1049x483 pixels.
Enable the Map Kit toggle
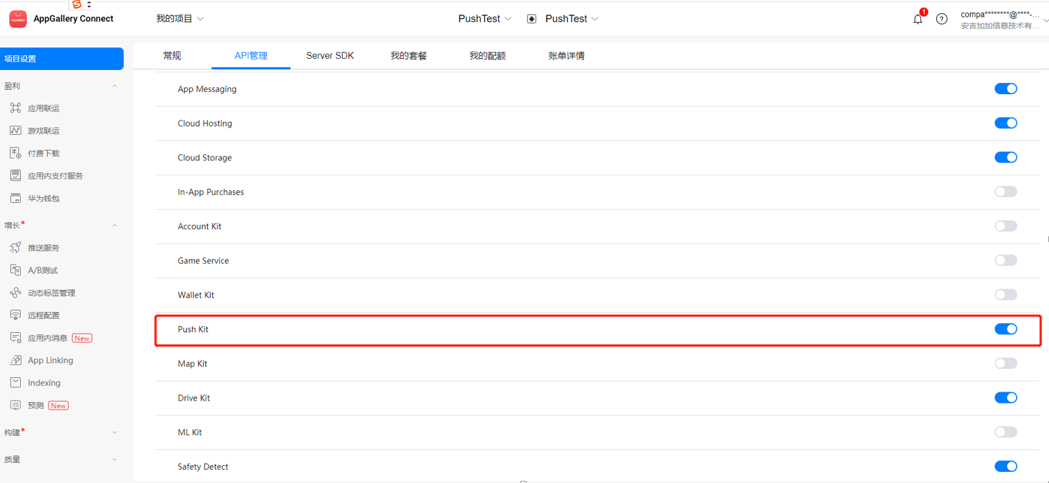tap(1005, 363)
